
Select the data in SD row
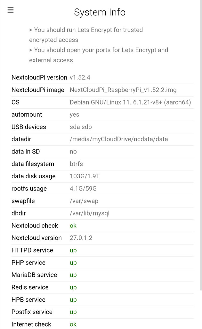(x=73, y=151)
